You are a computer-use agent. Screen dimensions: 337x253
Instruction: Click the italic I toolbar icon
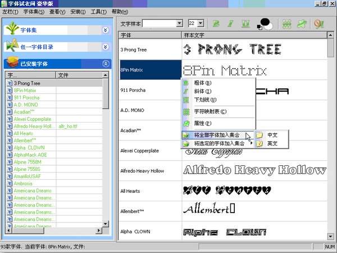coord(230,24)
